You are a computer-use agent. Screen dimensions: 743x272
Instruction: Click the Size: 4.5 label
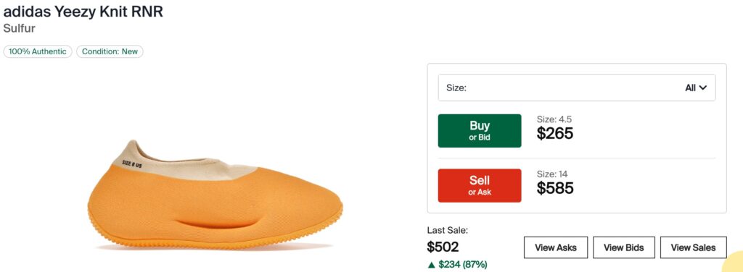(x=551, y=119)
